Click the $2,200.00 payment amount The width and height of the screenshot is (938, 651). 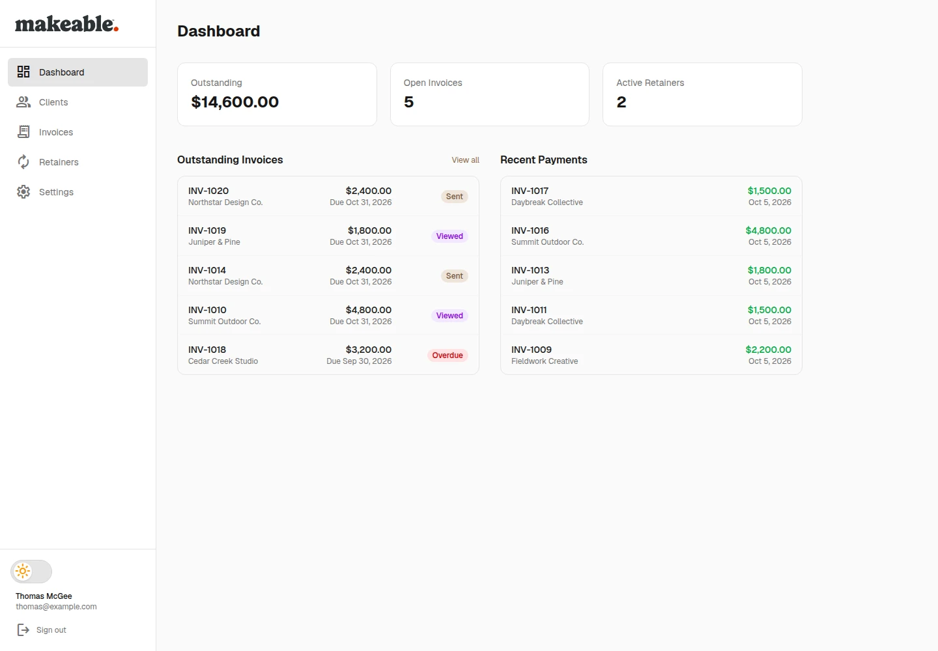click(768, 350)
